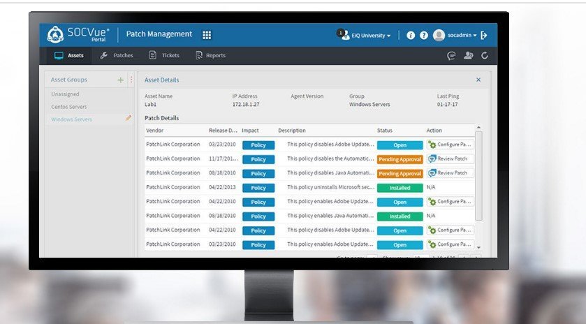Click first Review Patch button

pyautogui.click(x=450, y=159)
